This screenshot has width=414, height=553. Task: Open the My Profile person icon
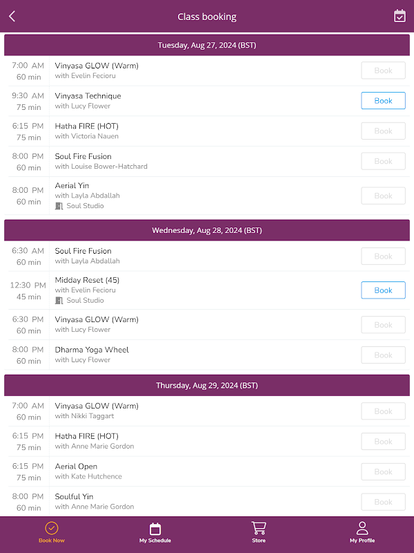click(x=362, y=529)
